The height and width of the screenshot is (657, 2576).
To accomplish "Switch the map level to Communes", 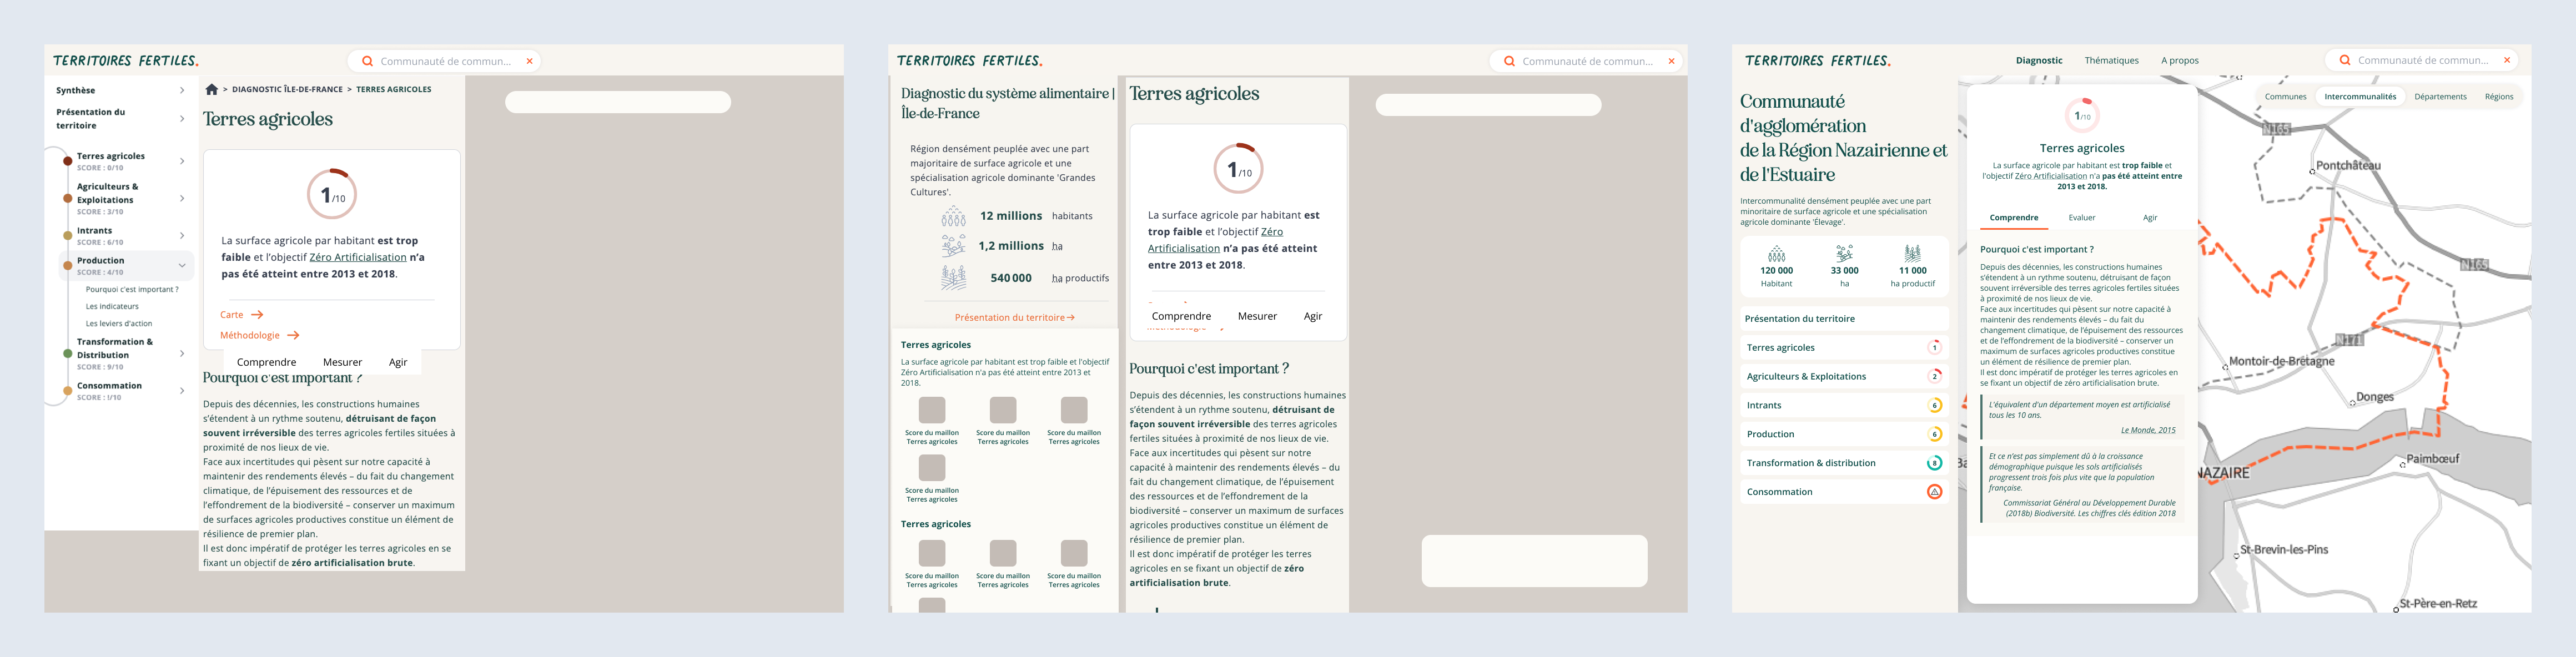I will (x=2285, y=97).
